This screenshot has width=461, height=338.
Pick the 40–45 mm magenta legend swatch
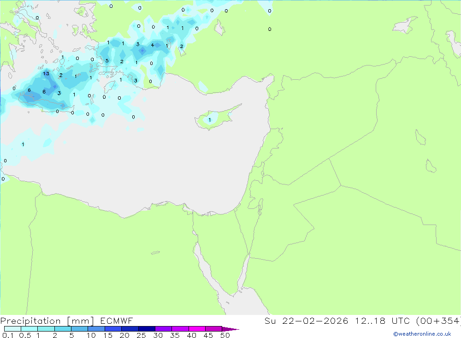pyautogui.click(x=197, y=329)
